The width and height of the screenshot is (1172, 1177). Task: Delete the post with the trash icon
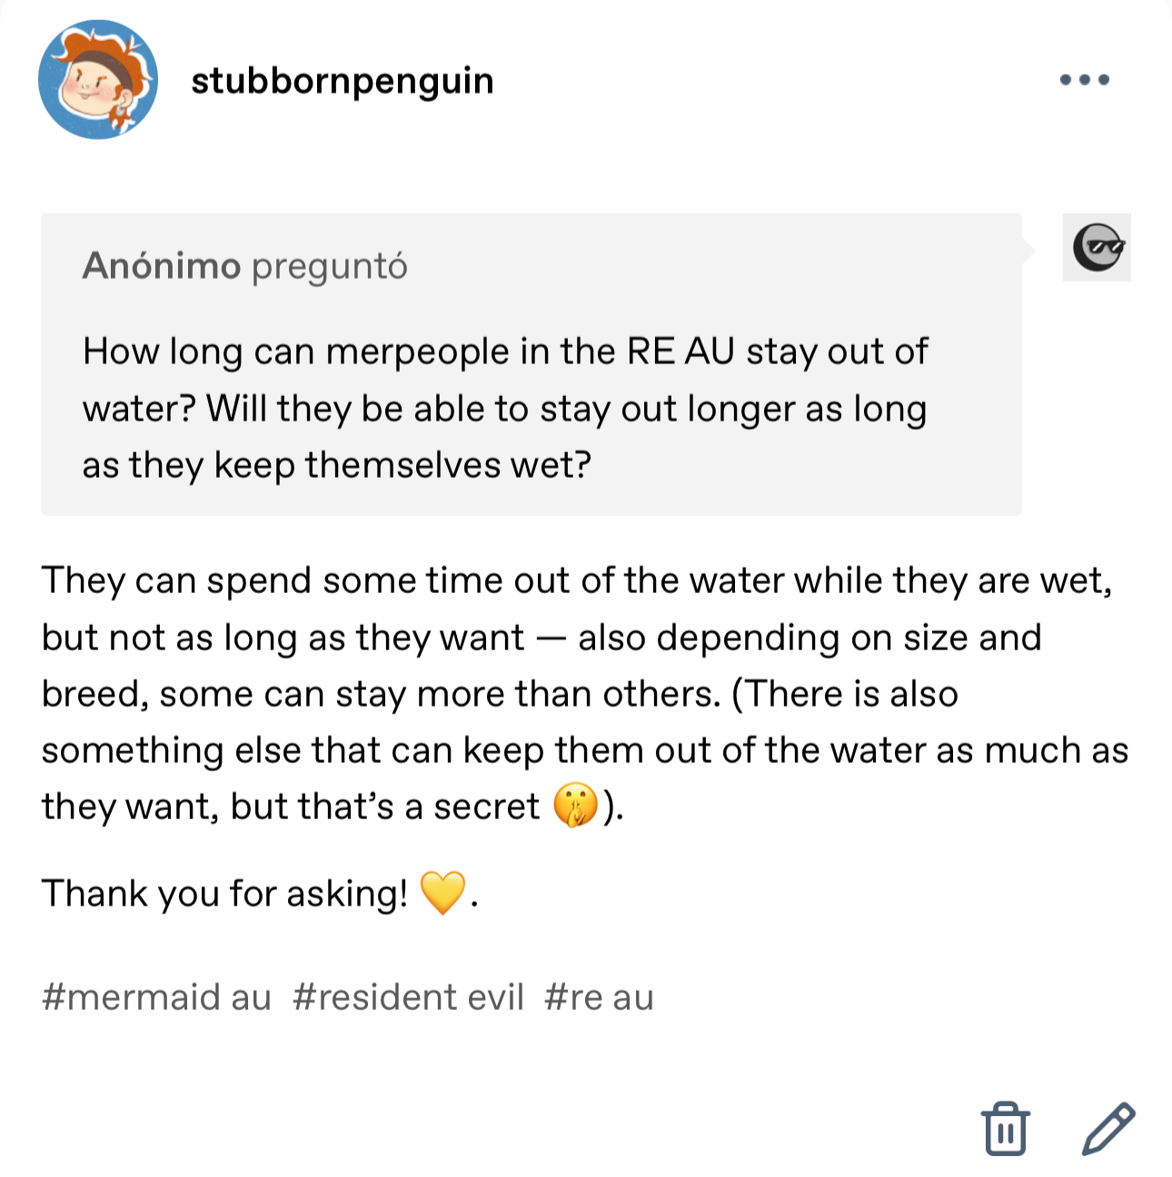(1005, 1129)
